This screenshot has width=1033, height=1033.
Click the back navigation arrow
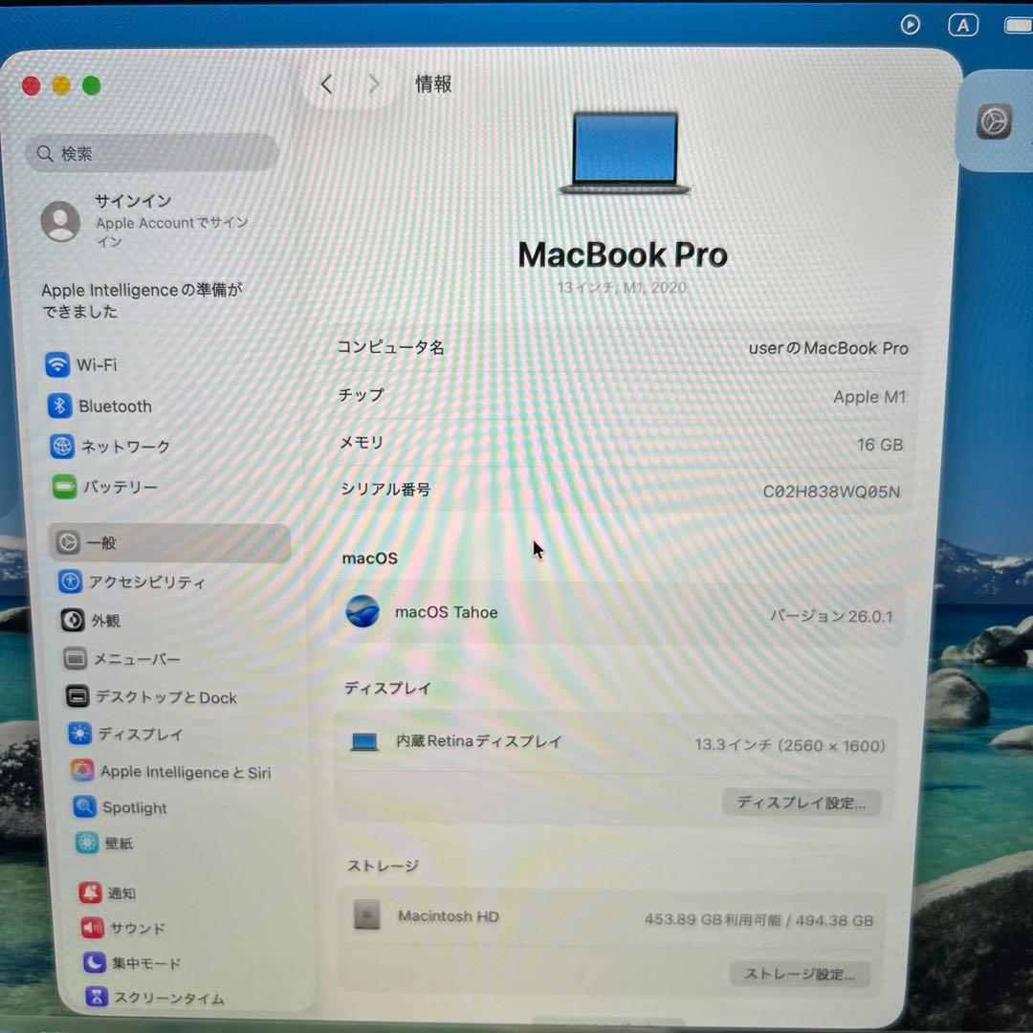click(x=326, y=84)
